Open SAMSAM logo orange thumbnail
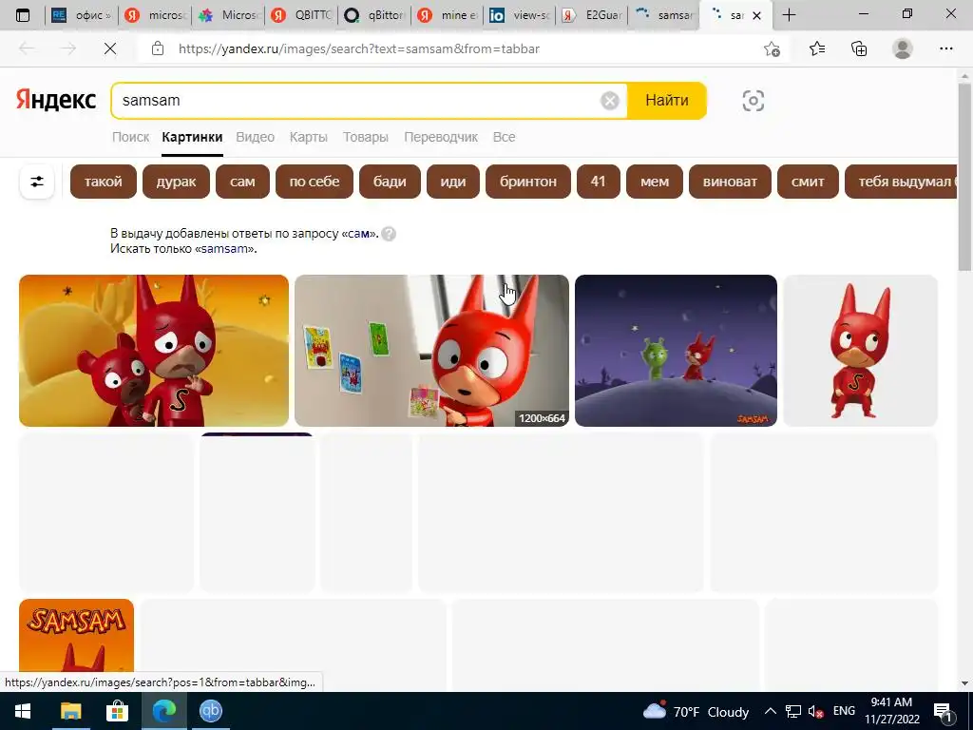This screenshot has height=730, width=973. coord(76,636)
